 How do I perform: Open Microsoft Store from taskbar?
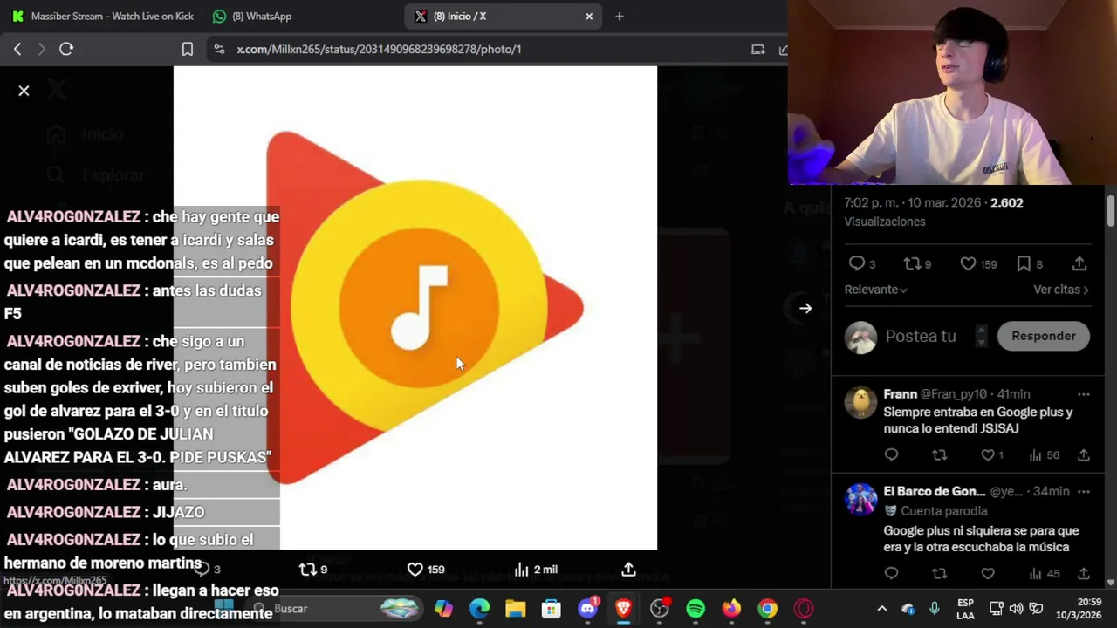[x=551, y=609]
